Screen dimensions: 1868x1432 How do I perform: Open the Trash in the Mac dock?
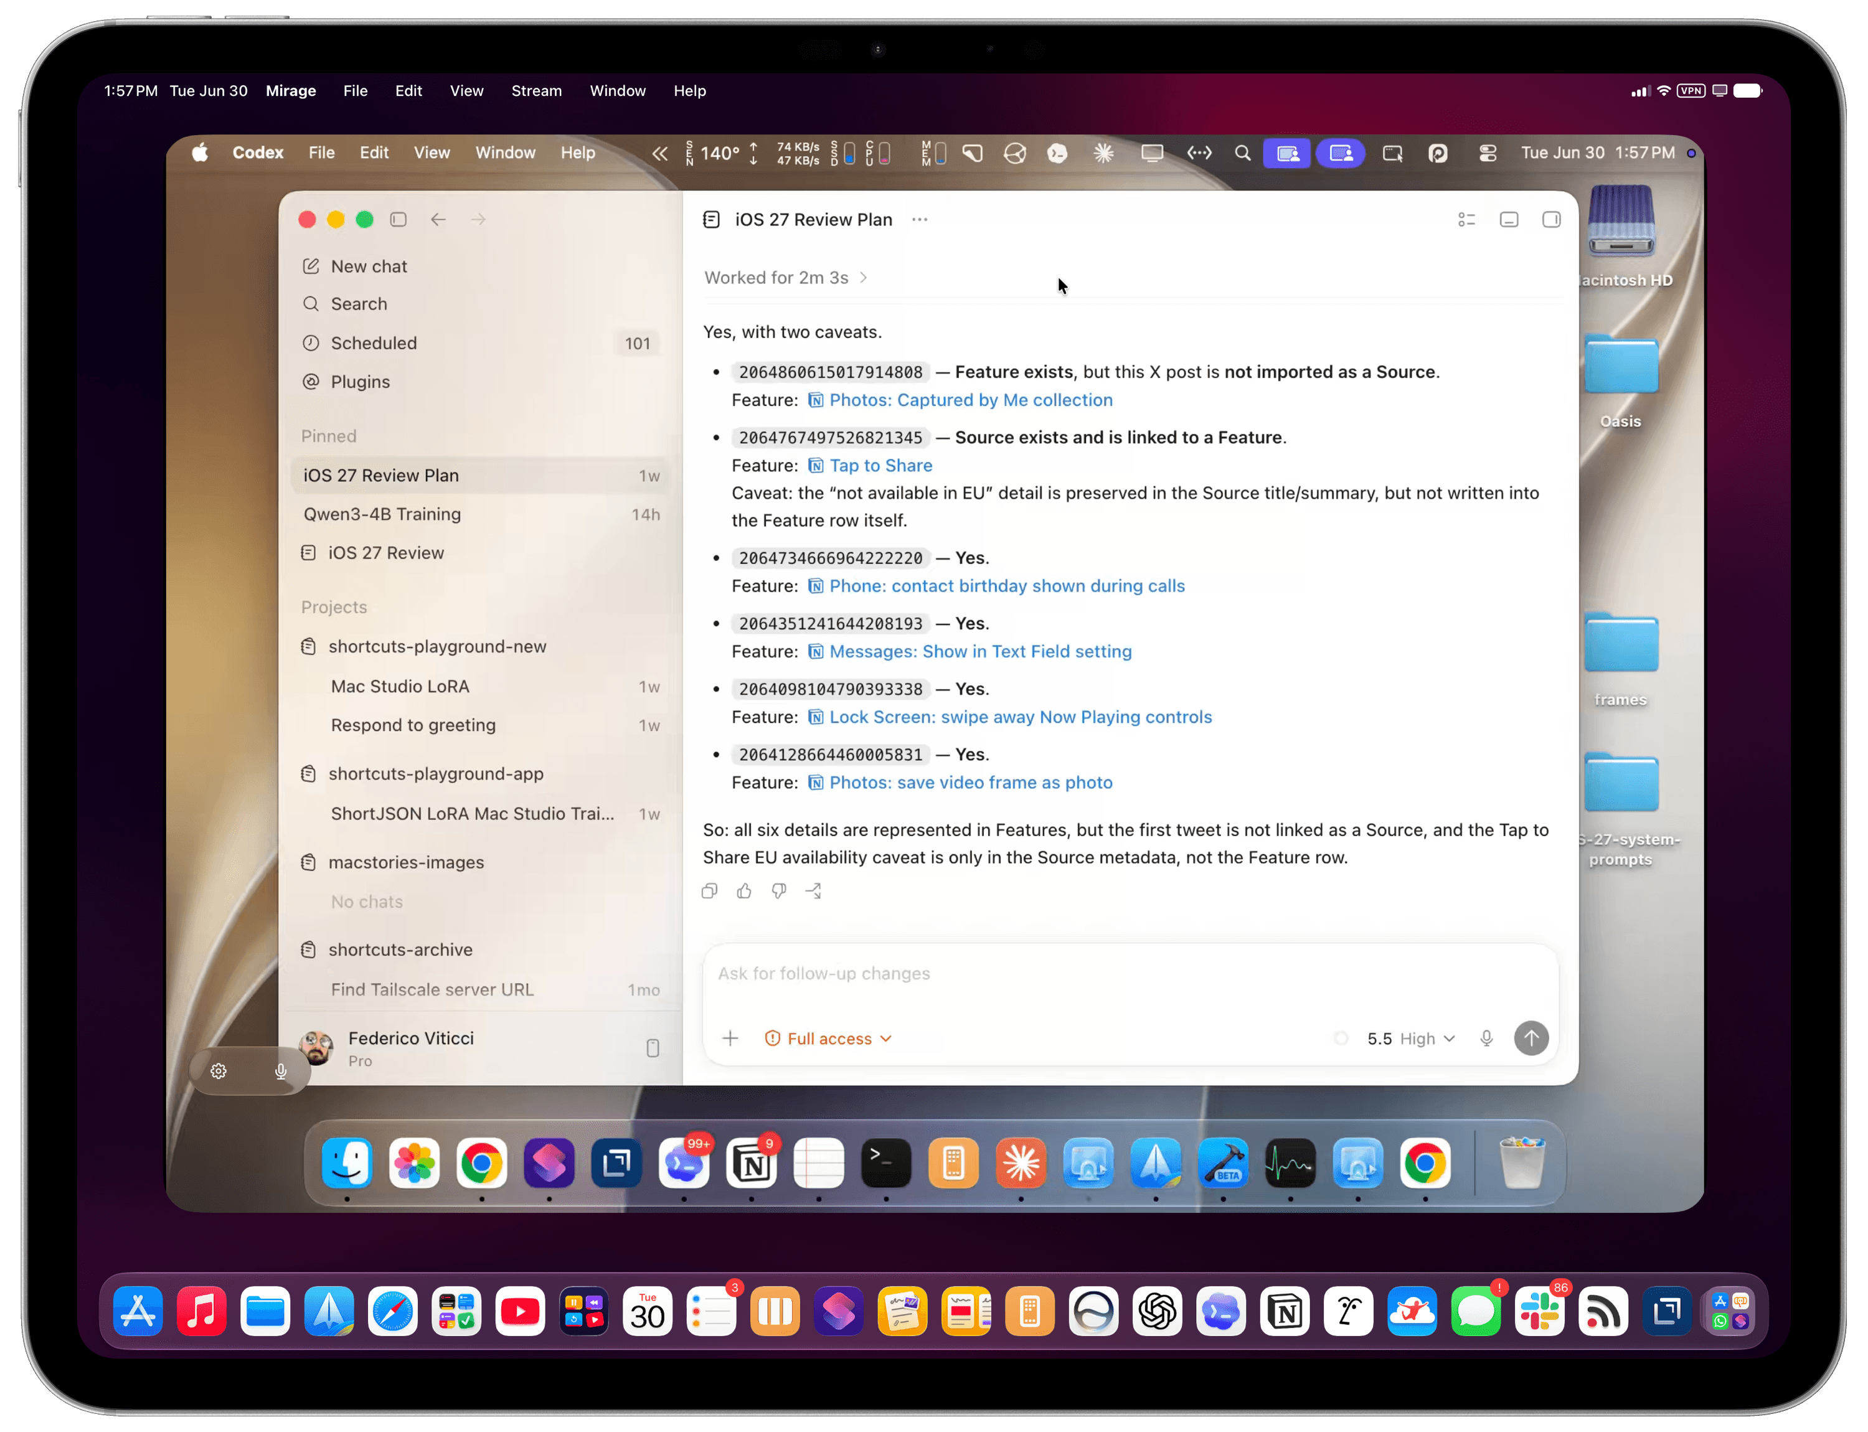tap(1522, 1162)
